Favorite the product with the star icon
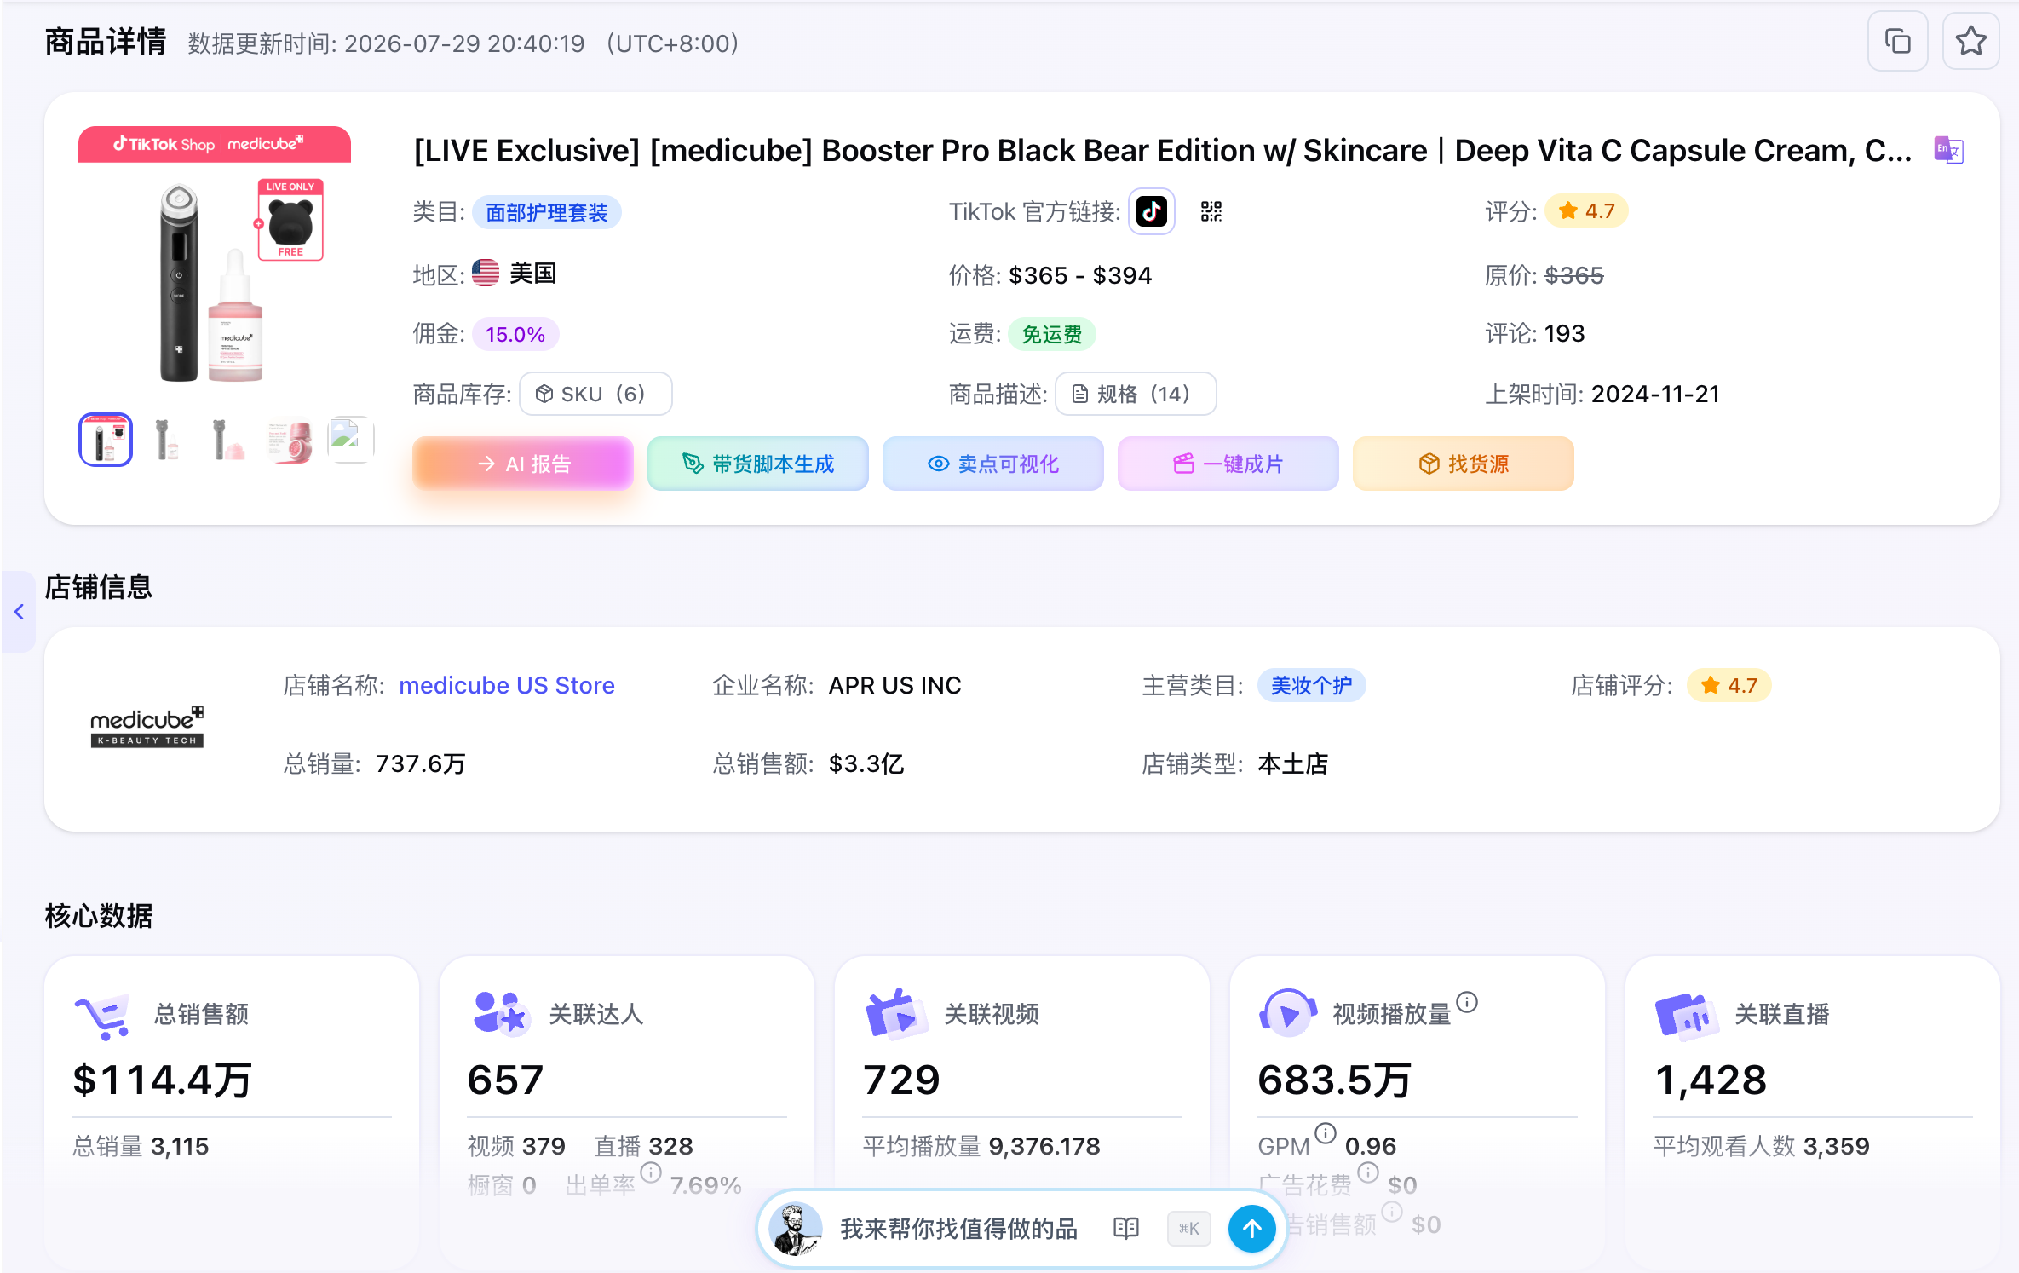This screenshot has width=2019, height=1273. tap(1970, 41)
